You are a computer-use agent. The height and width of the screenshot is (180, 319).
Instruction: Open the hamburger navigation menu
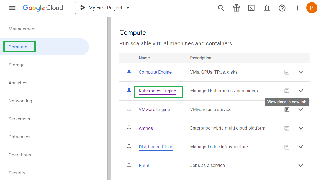pyautogui.click(x=12, y=8)
